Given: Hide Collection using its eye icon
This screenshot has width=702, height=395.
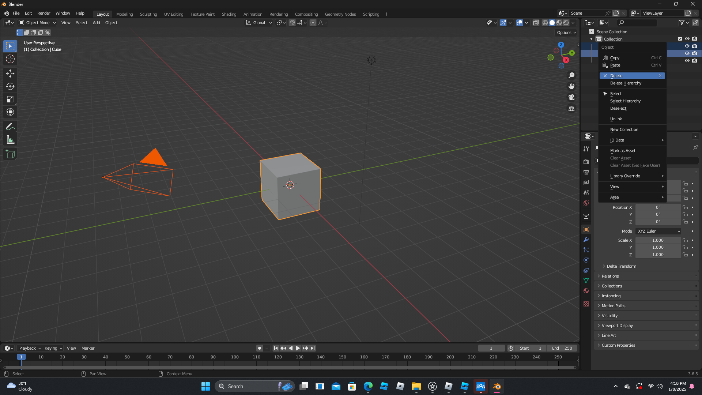Looking at the screenshot, I should [x=687, y=39].
